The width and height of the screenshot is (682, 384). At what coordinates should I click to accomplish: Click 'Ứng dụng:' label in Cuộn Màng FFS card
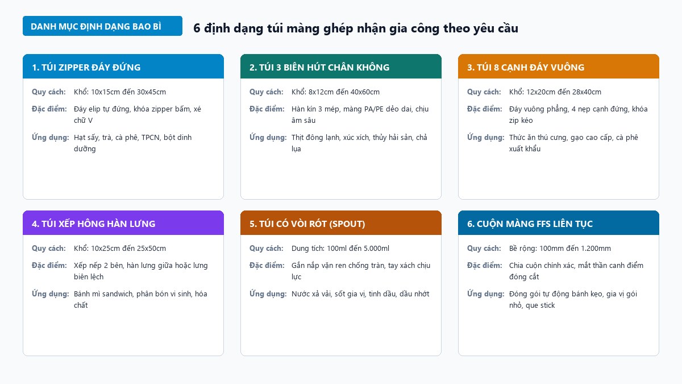point(486,294)
